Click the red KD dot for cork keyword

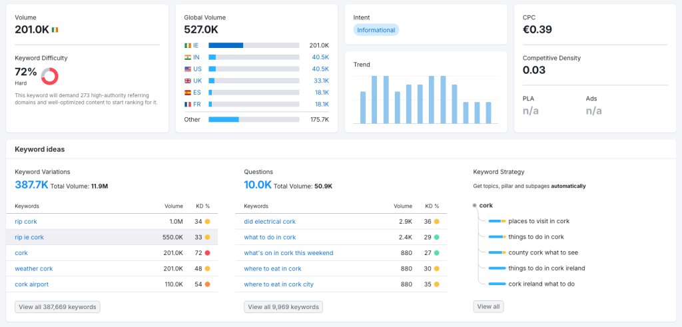point(208,253)
